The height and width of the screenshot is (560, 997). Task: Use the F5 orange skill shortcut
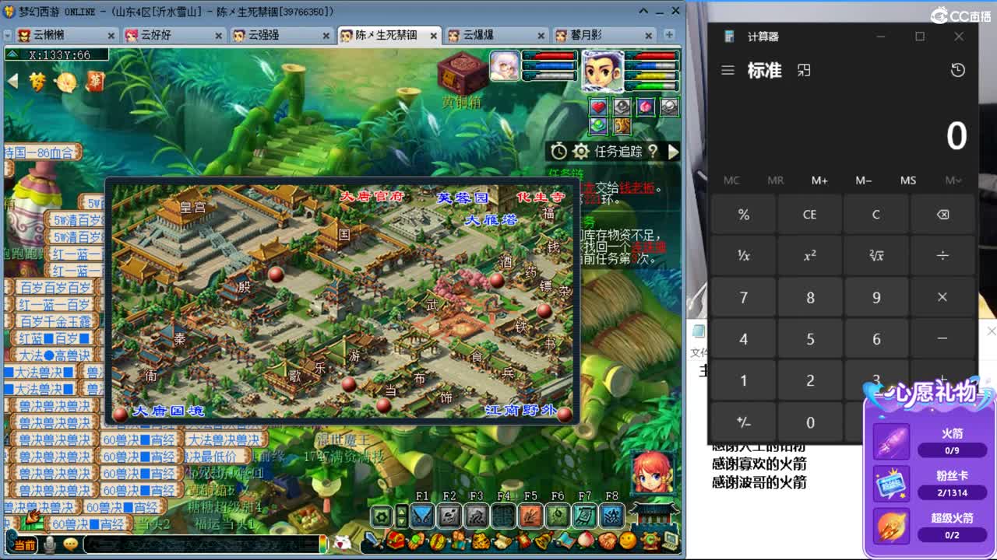[x=530, y=515]
